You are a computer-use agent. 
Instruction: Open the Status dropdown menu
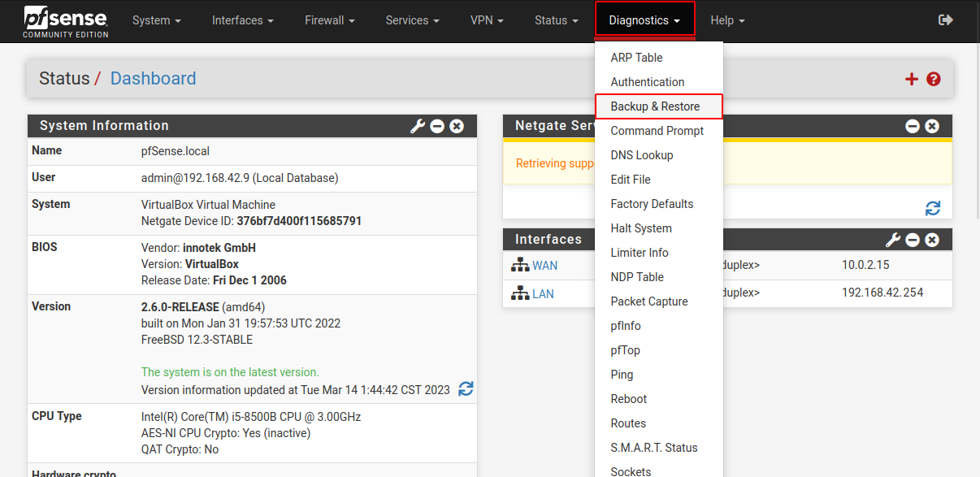[x=557, y=20]
